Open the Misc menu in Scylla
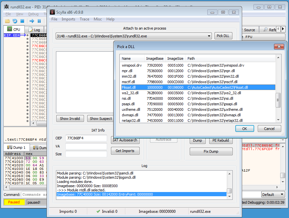Viewport: 289px width, 218px height. pyautogui.click(x=98, y=19)
